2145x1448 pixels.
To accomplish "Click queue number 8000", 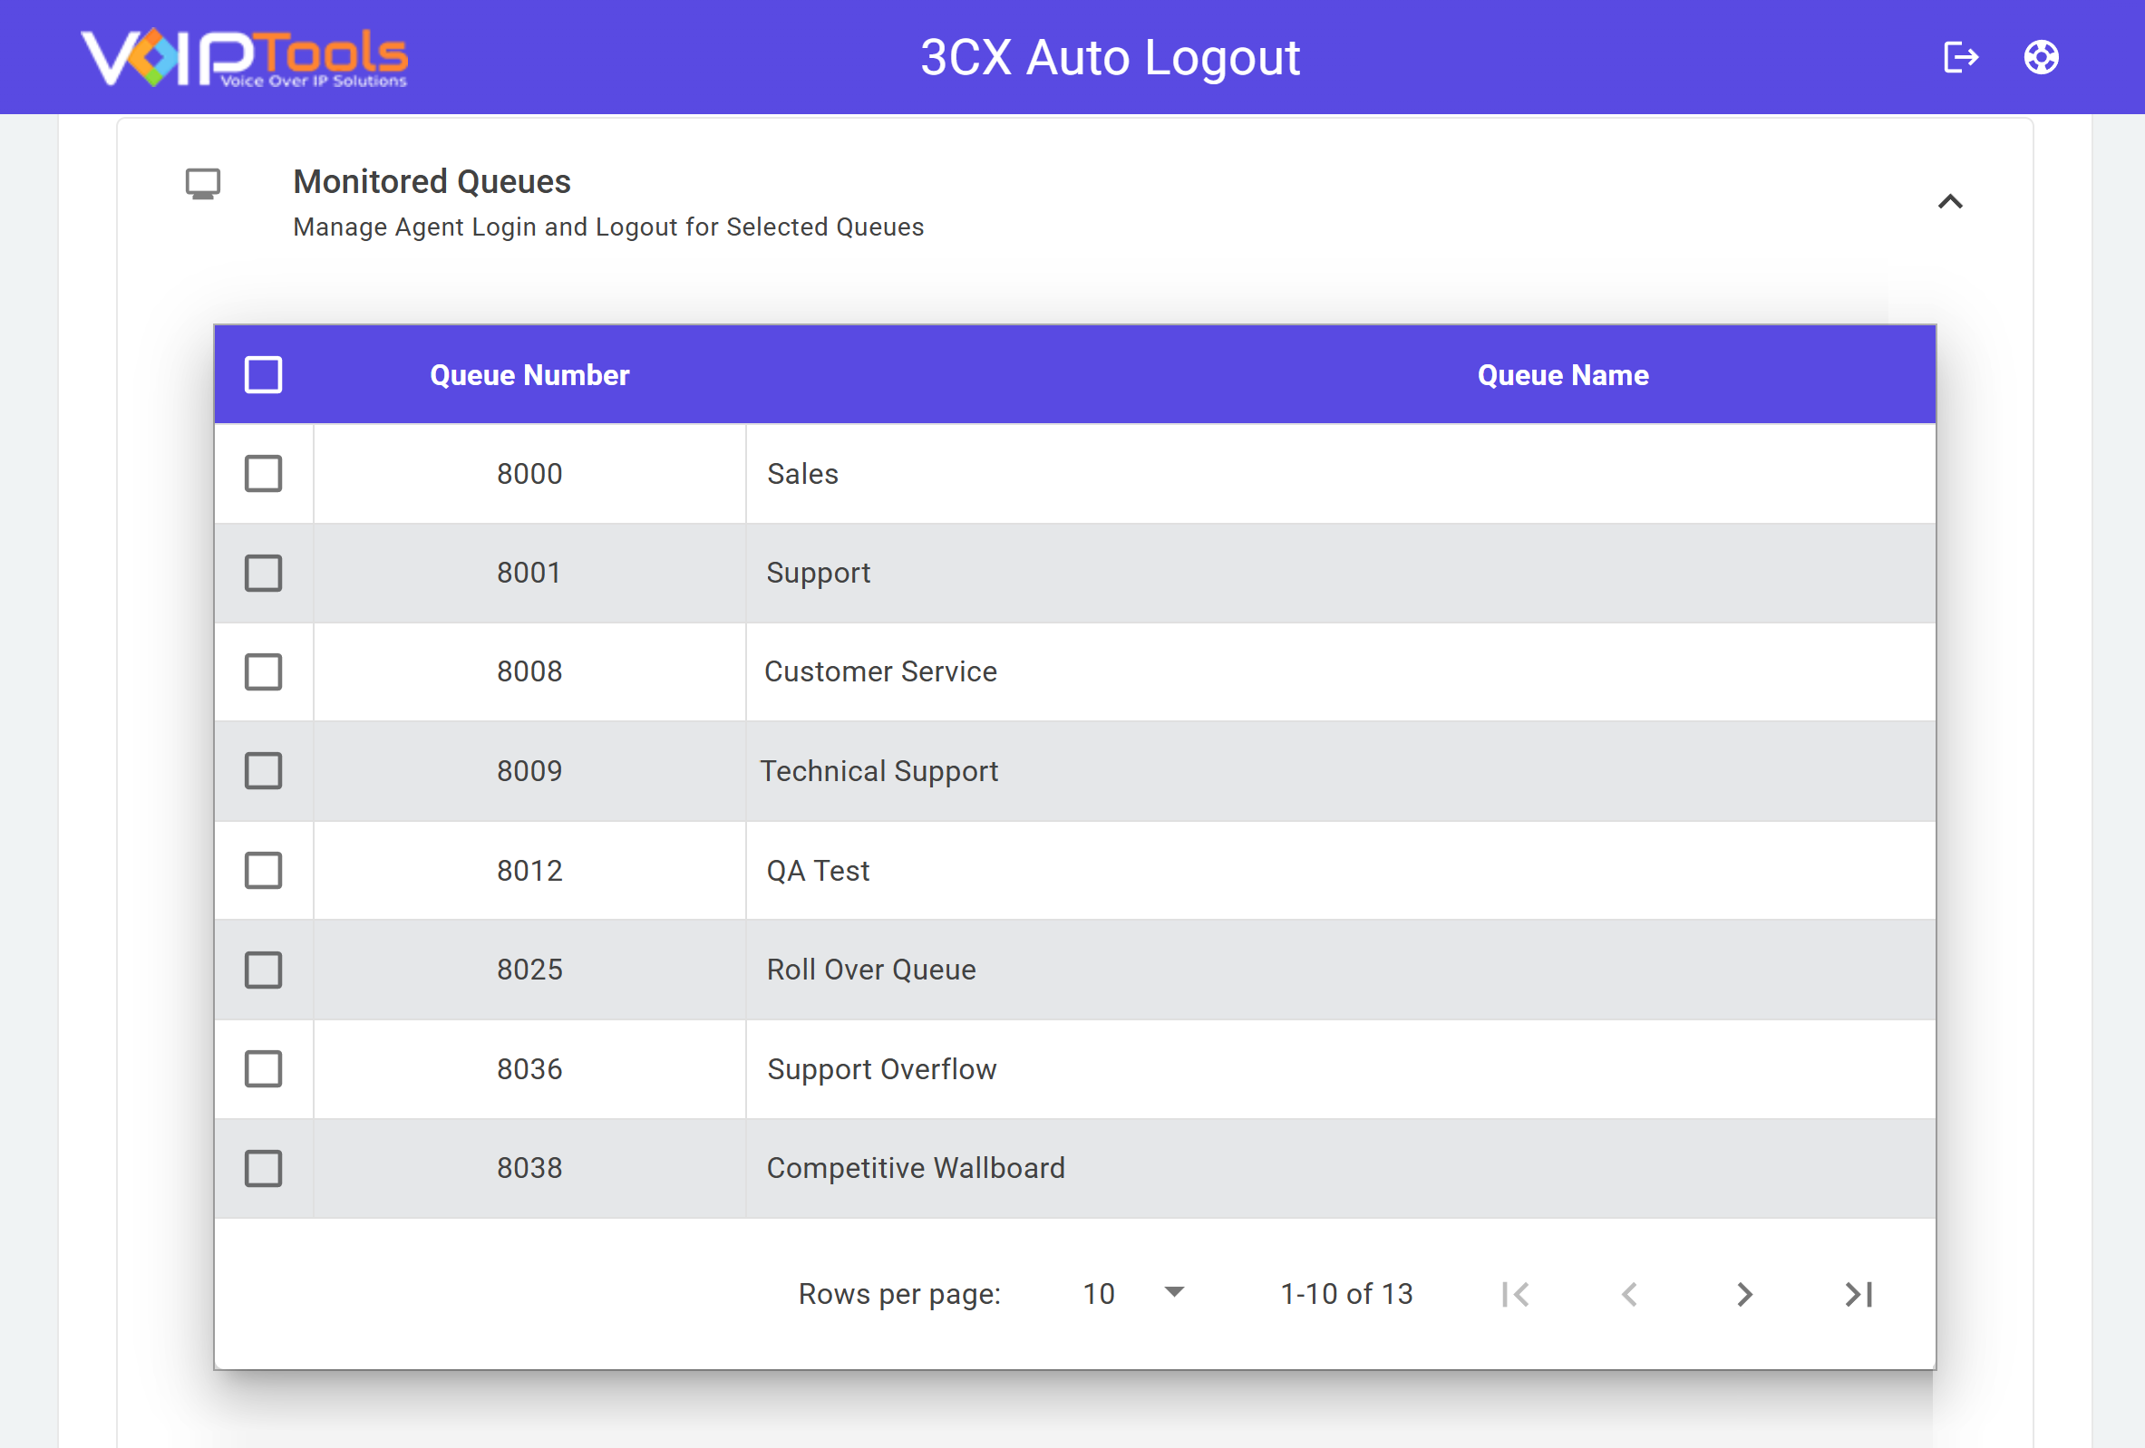I will pos(529,473).
